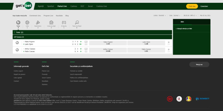Open the EGT menu item
The height and width of the screenshot is (111, 223).
click(82, 6)
